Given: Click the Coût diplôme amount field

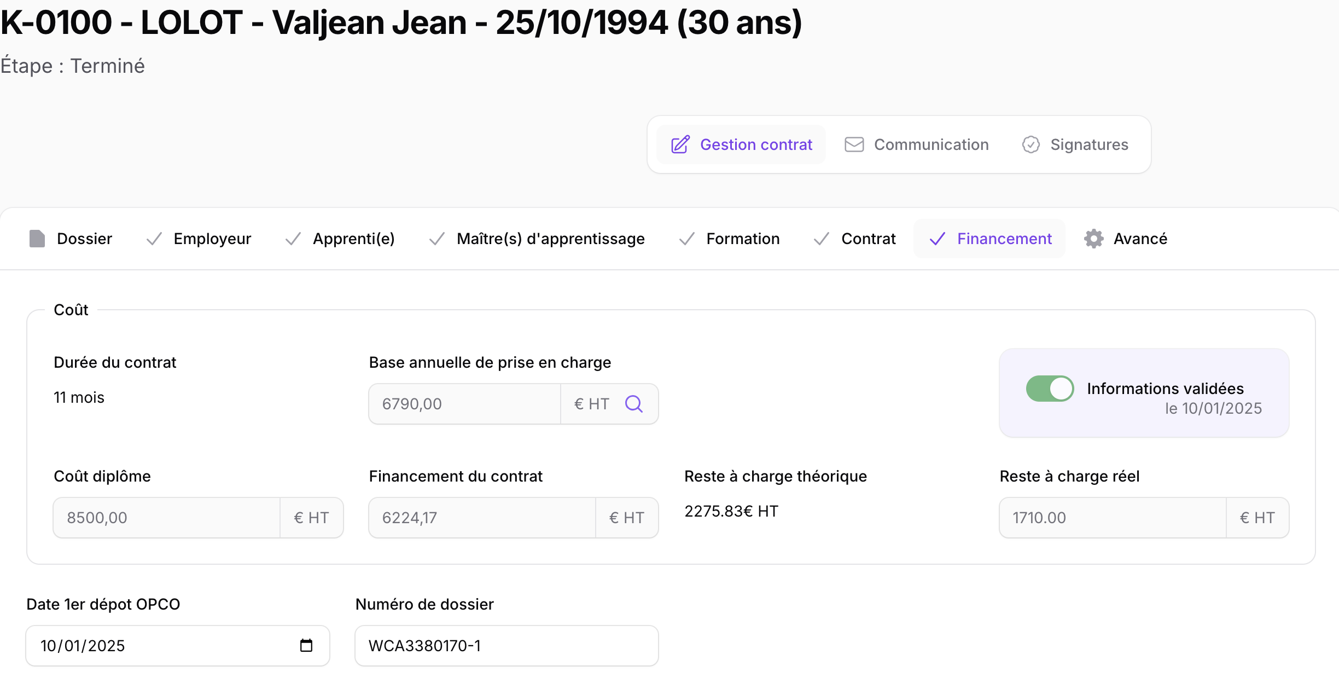Looking at the screenshot, I should pyautogui.click(x=166, y=518).
